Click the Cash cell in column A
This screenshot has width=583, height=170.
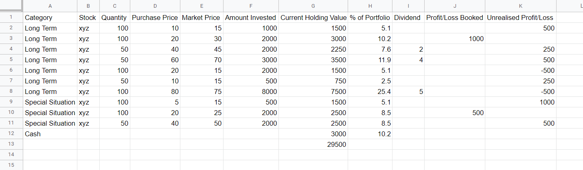tap(50, 134)
